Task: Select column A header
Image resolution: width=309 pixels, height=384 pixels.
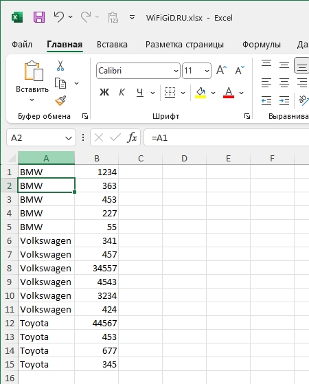Action: [x=46, y=158]
